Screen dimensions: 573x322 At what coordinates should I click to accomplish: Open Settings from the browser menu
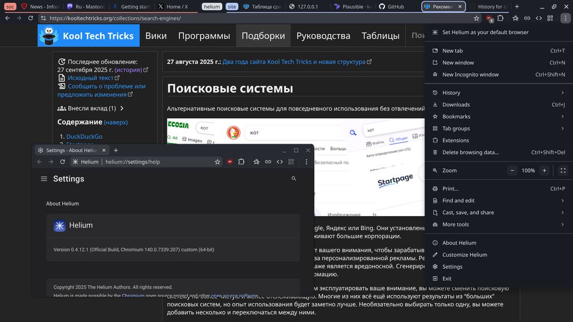[x=499, y=267]
